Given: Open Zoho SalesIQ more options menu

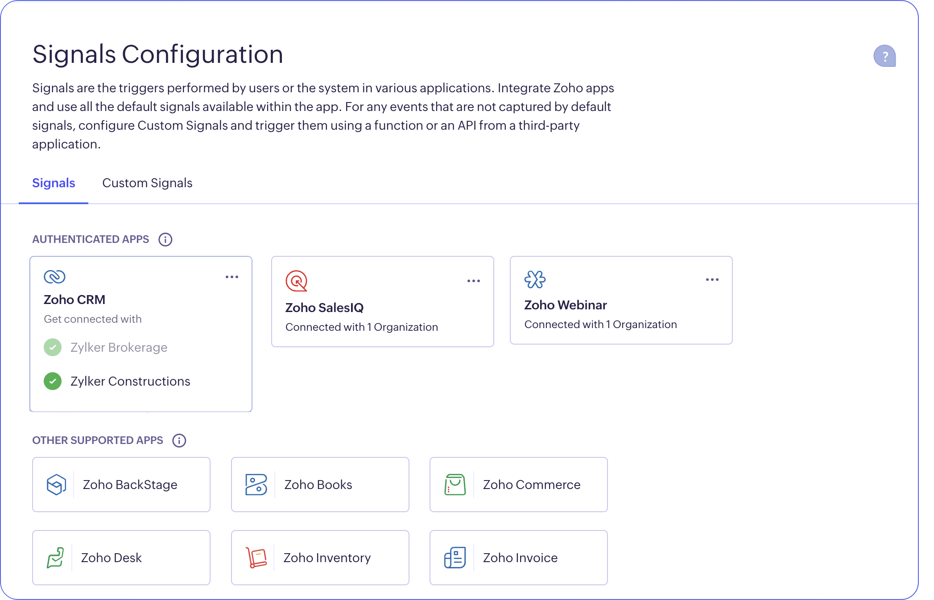Looking at the screenshot, I should (x=474, y=281).
